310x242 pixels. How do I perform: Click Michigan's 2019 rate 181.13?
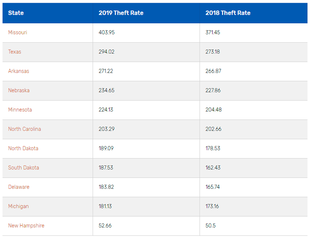105,206
